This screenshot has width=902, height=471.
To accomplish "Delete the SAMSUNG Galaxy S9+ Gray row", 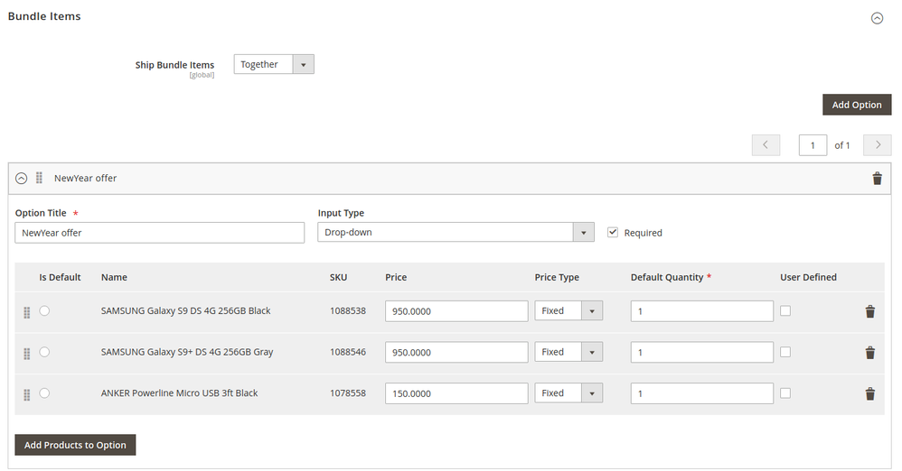I will click(869, 353).
